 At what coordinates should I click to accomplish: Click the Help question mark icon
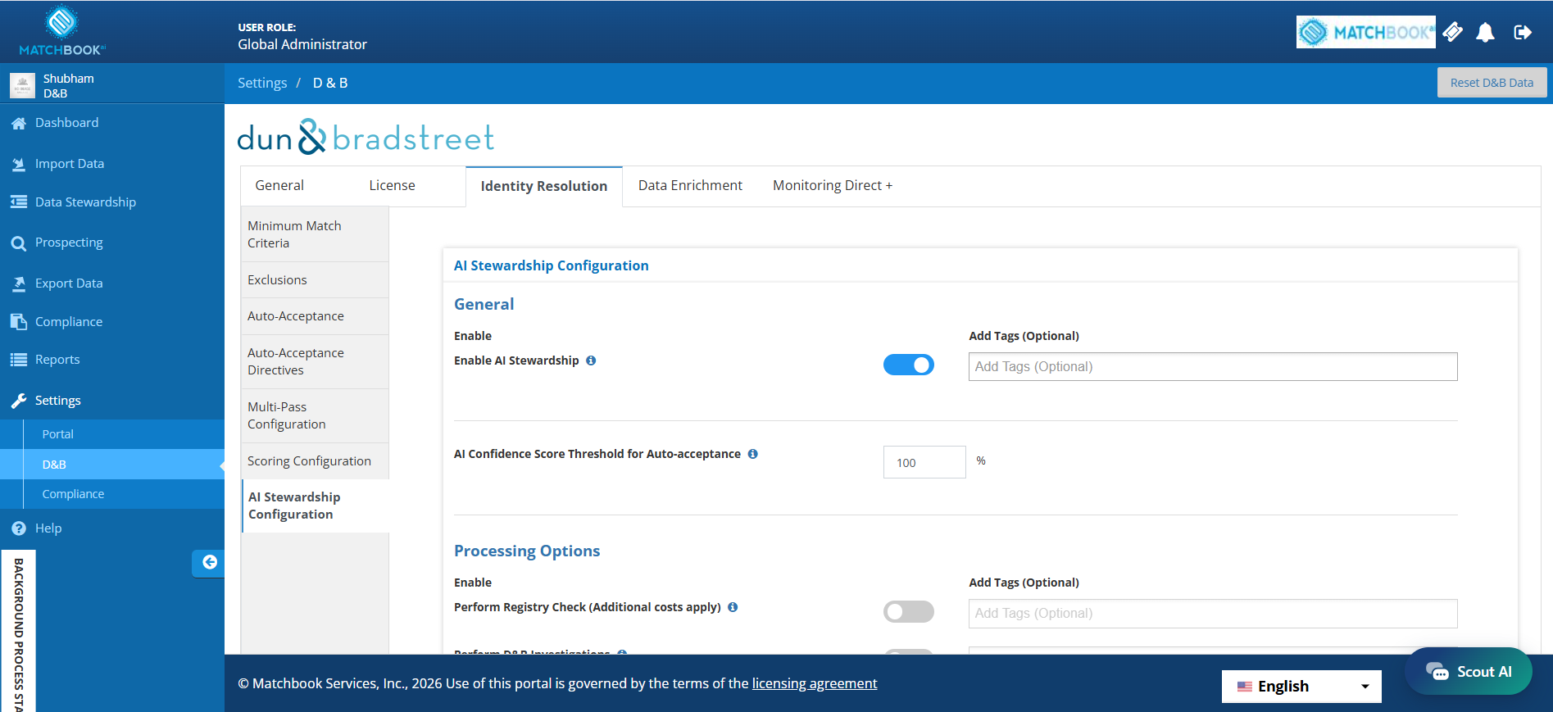18,528
